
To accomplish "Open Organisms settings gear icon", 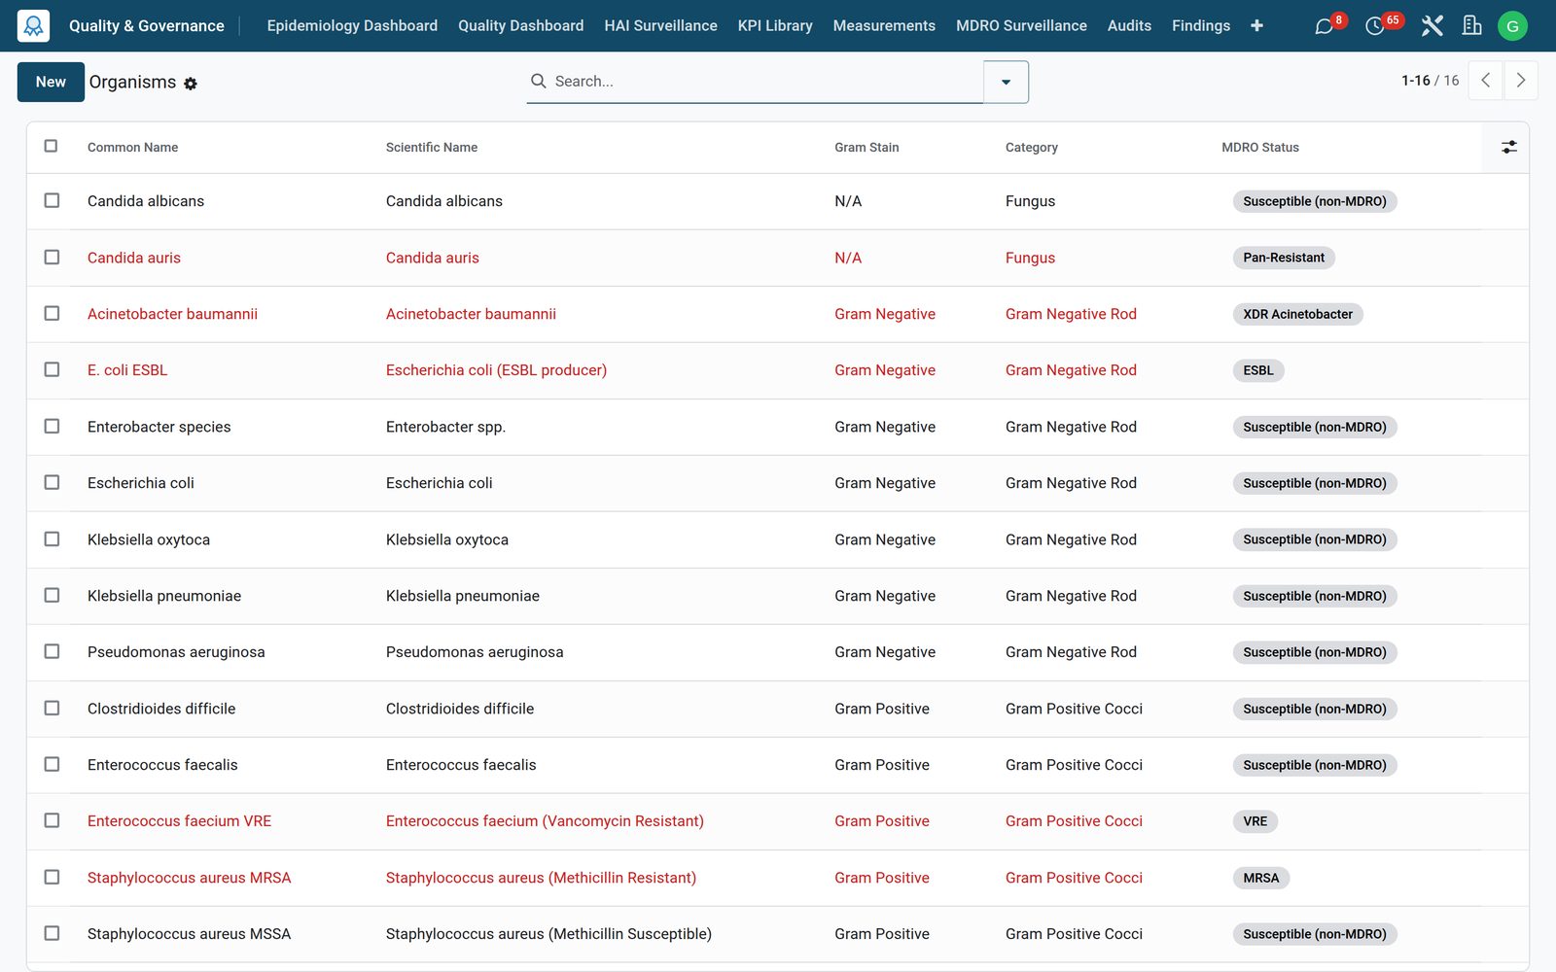I will (x=191, y=84).
